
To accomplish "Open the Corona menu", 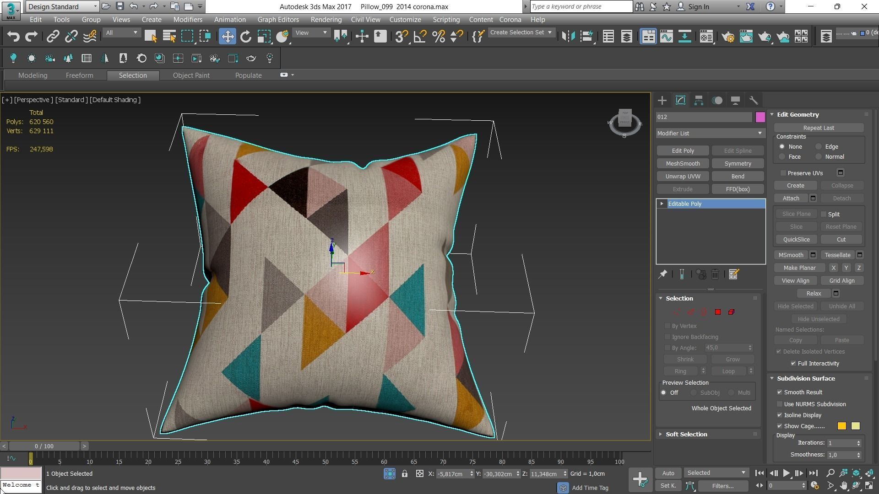I will click(510, 20).
